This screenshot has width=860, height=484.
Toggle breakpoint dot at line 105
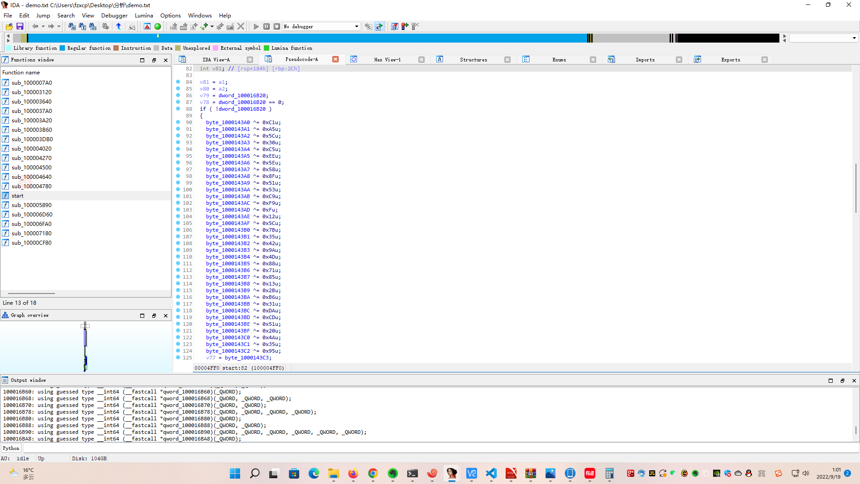coord(178,223)
